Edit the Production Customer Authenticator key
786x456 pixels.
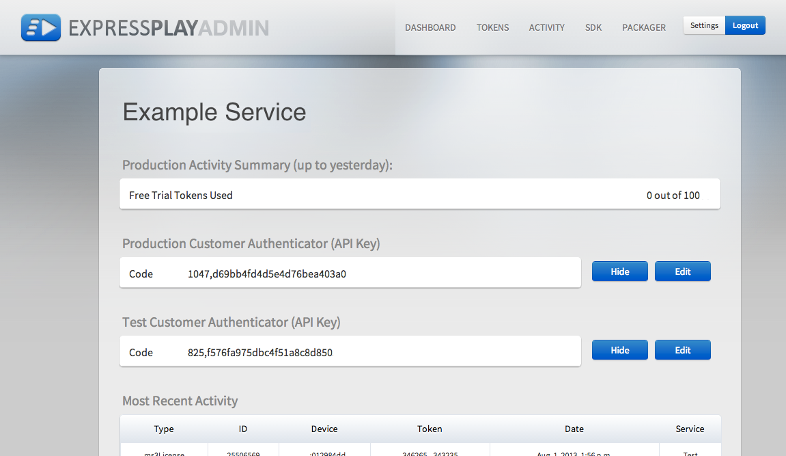[x=682, y=271]
